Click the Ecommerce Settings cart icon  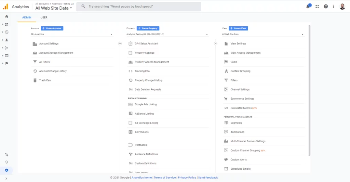tap(226, 99)
